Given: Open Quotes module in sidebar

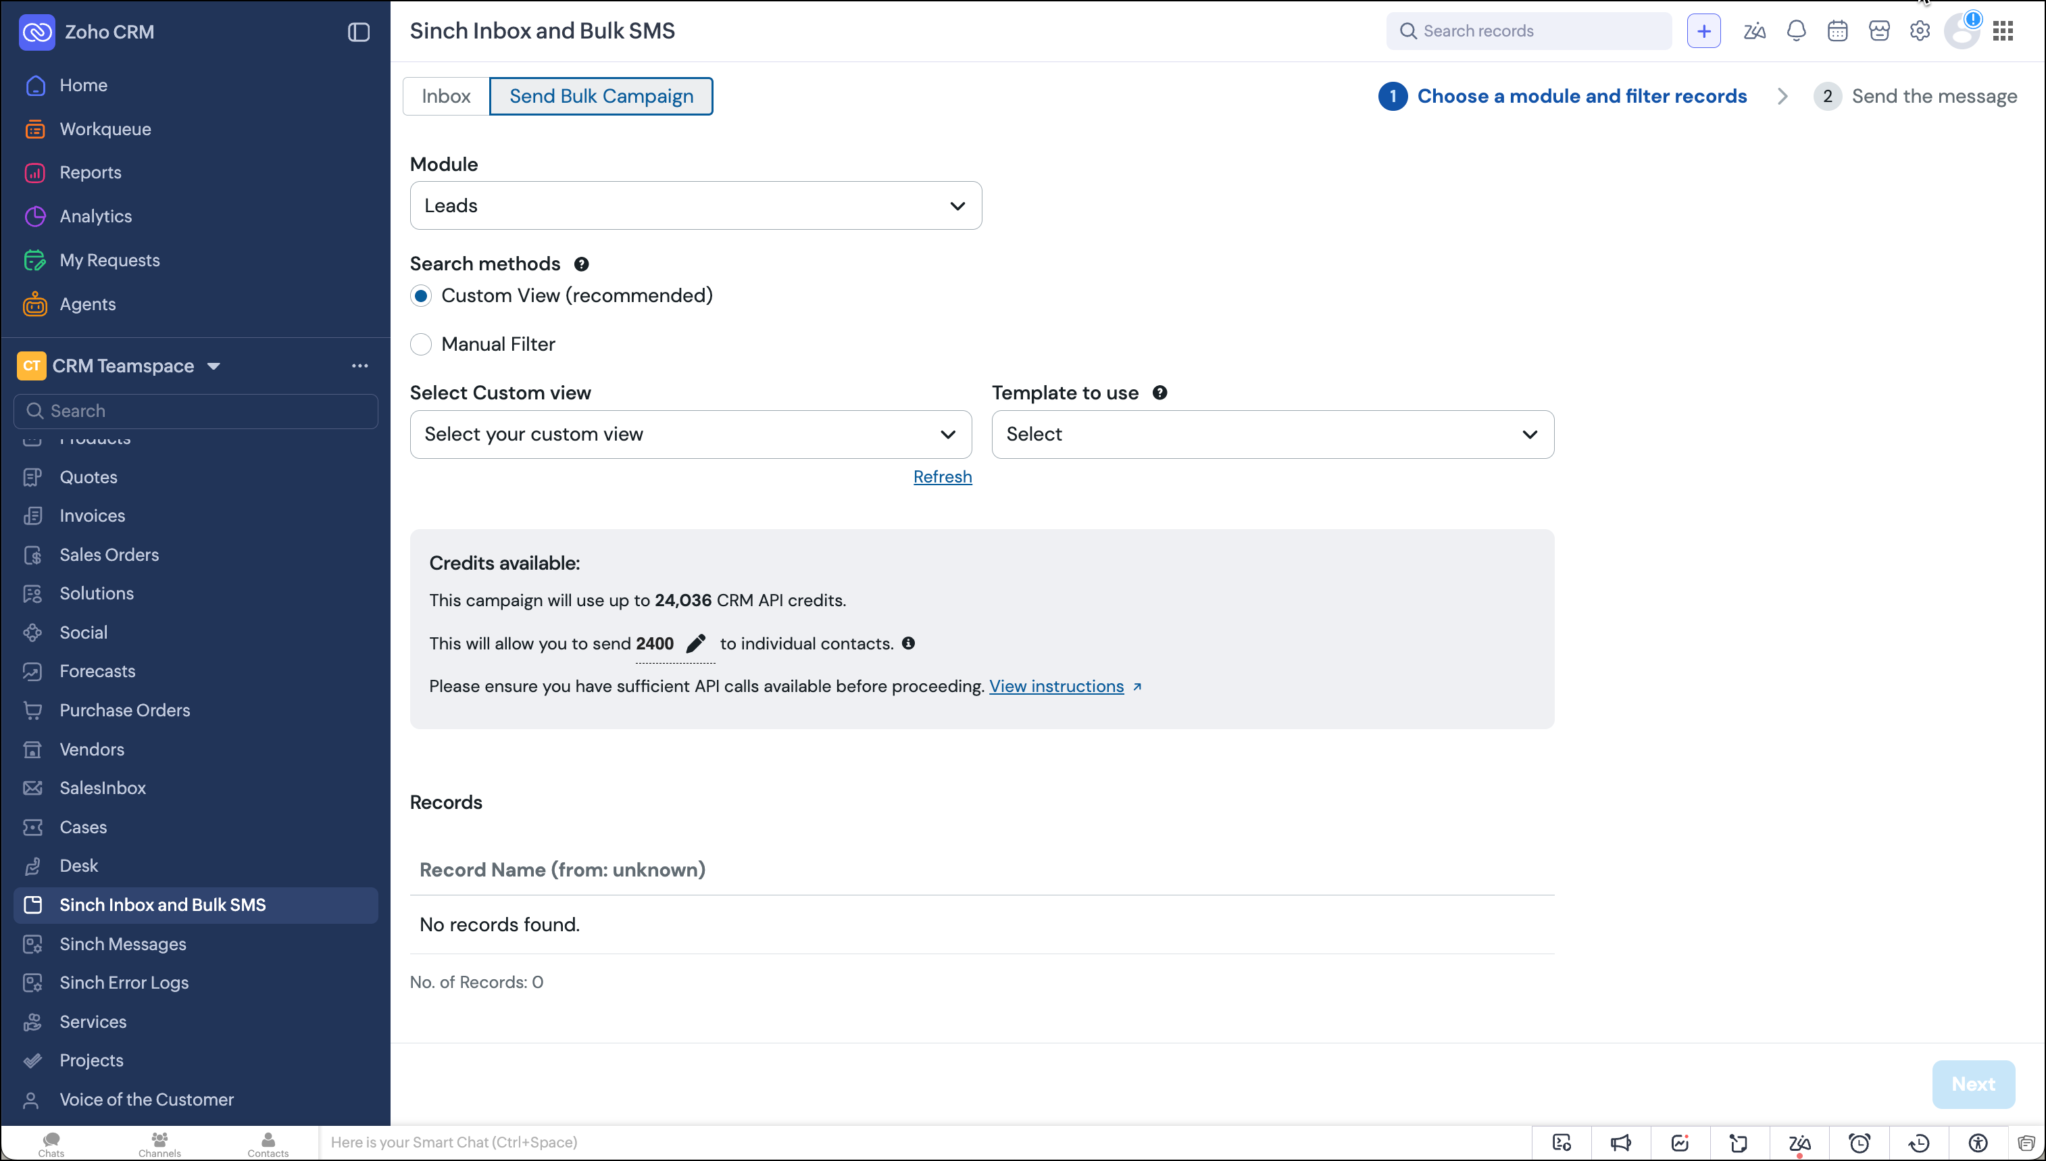Looking at the screenshot, I should [x=88, y=477].
